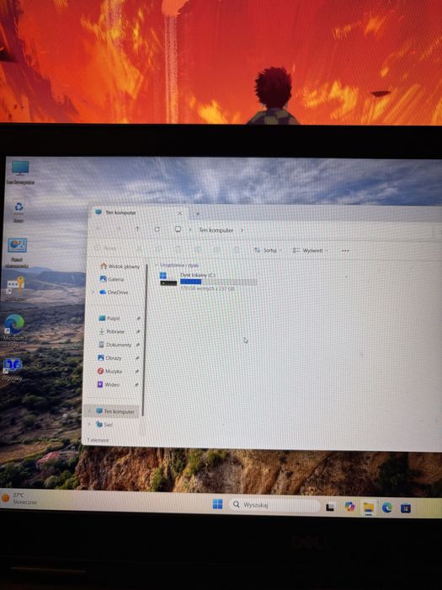Select OneDrive in the navigation pane

coord(114,292)
